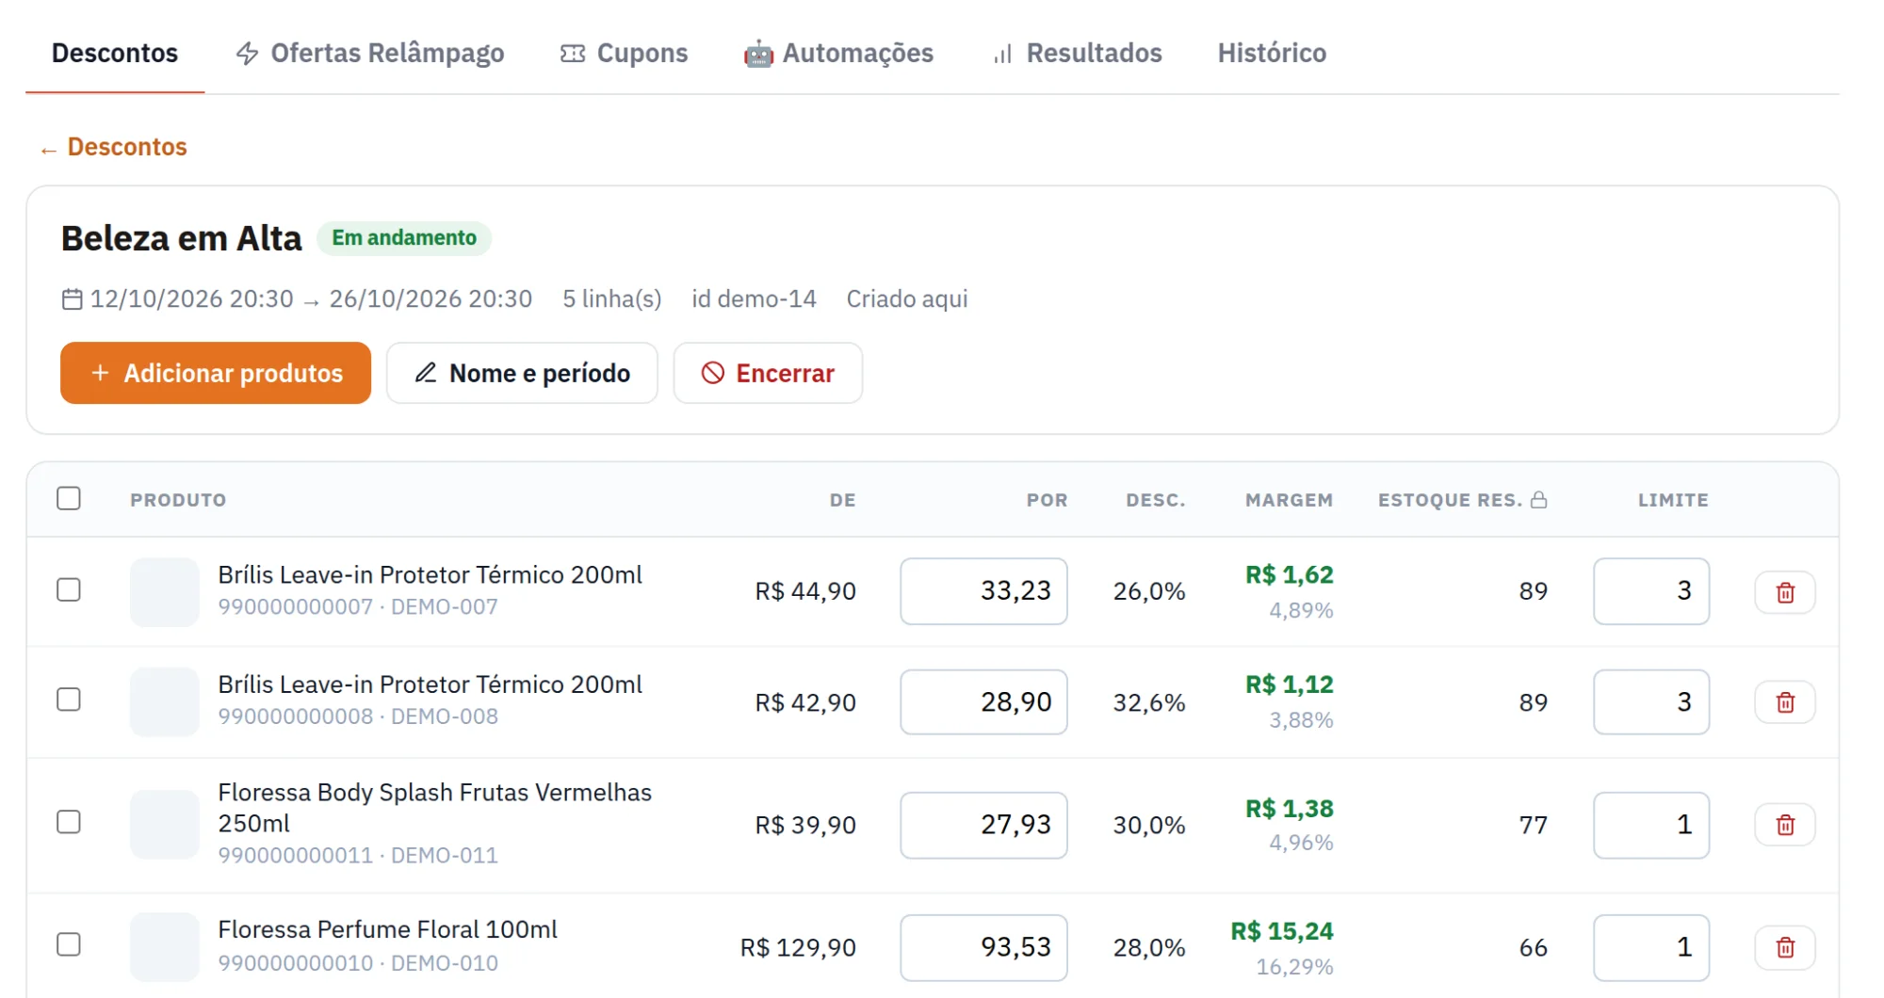Edit the 93,53 price field
The height and width of the screenshot is (998, 1884).
click(983, 947)
